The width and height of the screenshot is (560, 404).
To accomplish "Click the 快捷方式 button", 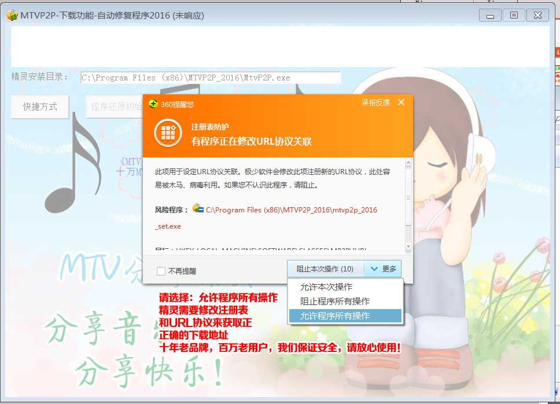I will click(x=40, y=107).
